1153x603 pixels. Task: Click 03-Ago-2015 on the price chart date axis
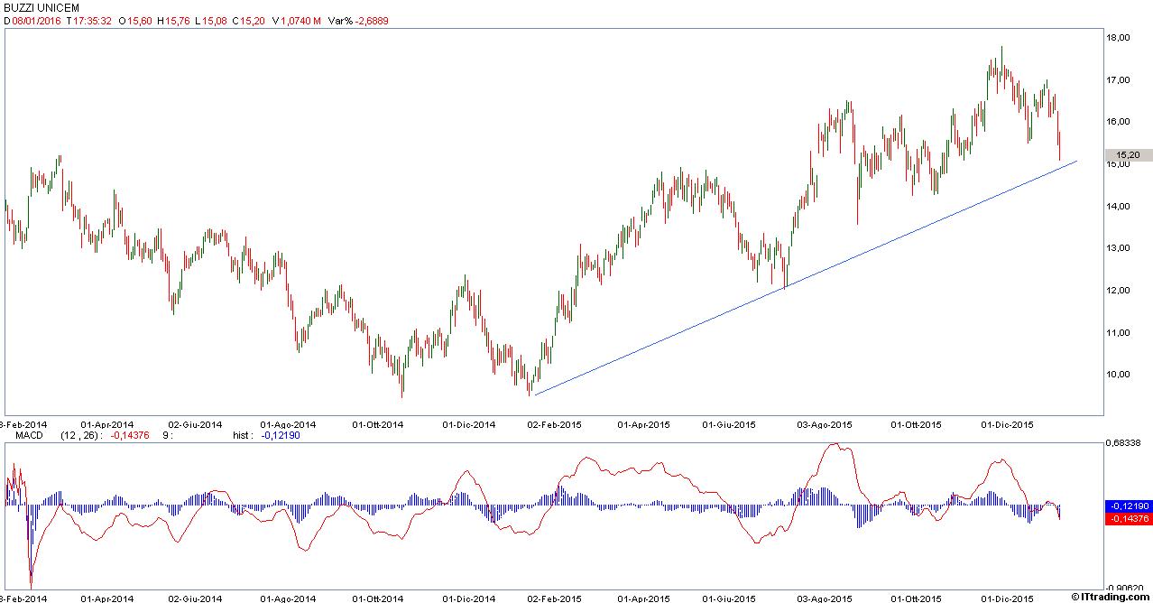[x=827, y=423]
